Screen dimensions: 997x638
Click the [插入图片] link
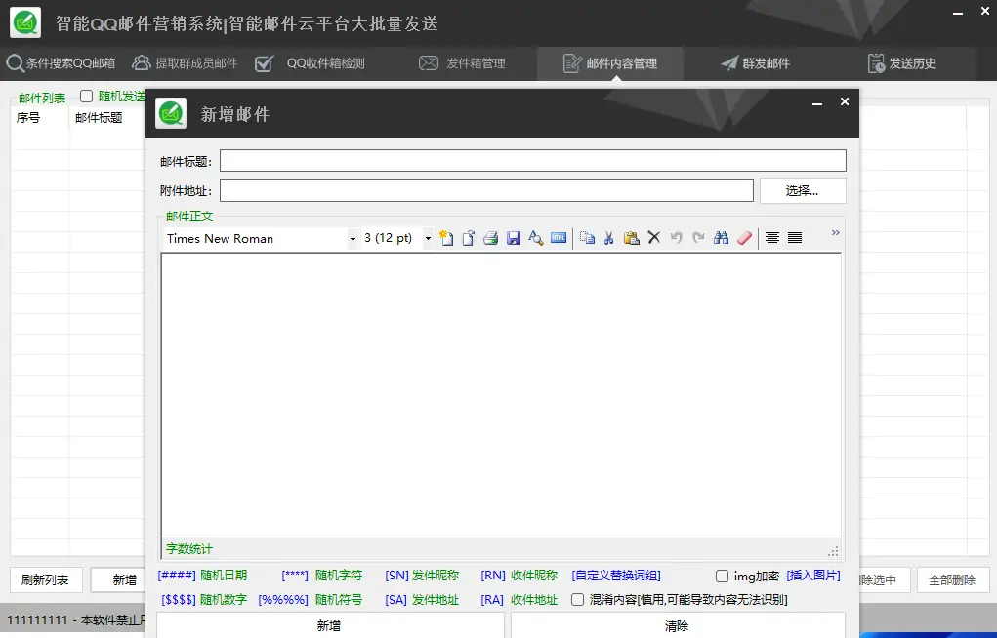click(x=813, y=576)
